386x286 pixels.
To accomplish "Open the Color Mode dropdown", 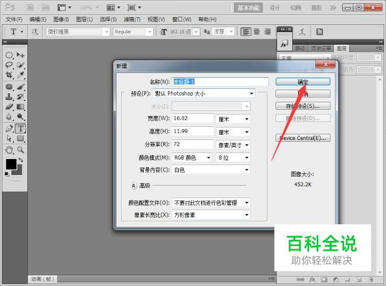I will [192, 158].
